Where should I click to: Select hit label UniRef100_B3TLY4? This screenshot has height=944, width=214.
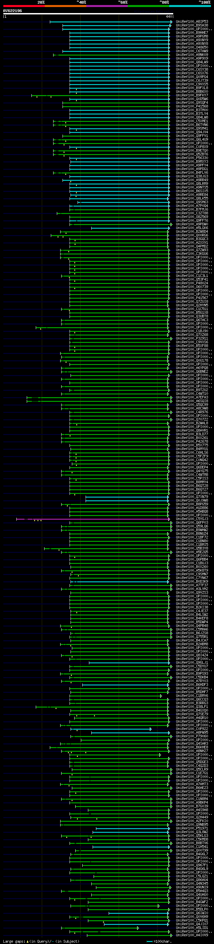click(x=192, y=114)
